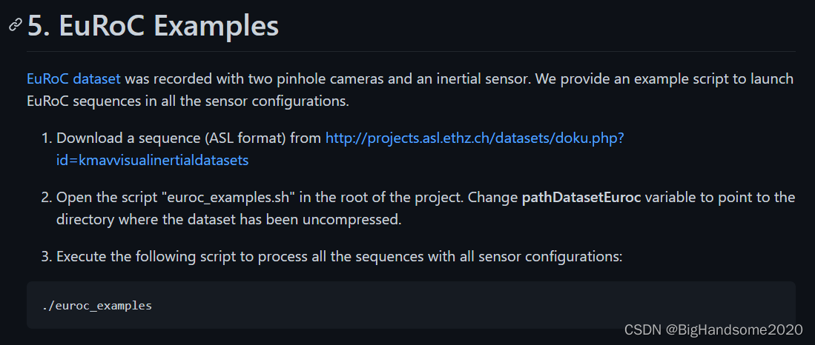This screenshot has width=815, height=345.
Task: Click the id=kmavvisualinertialdatasets link line
Action: (152, 160)
